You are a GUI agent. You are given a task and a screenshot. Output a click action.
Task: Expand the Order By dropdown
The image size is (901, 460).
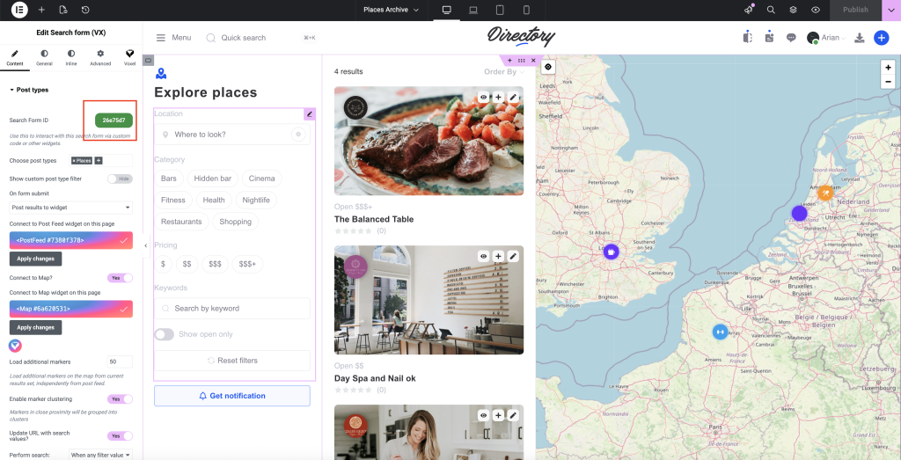[x=504, y=72]
